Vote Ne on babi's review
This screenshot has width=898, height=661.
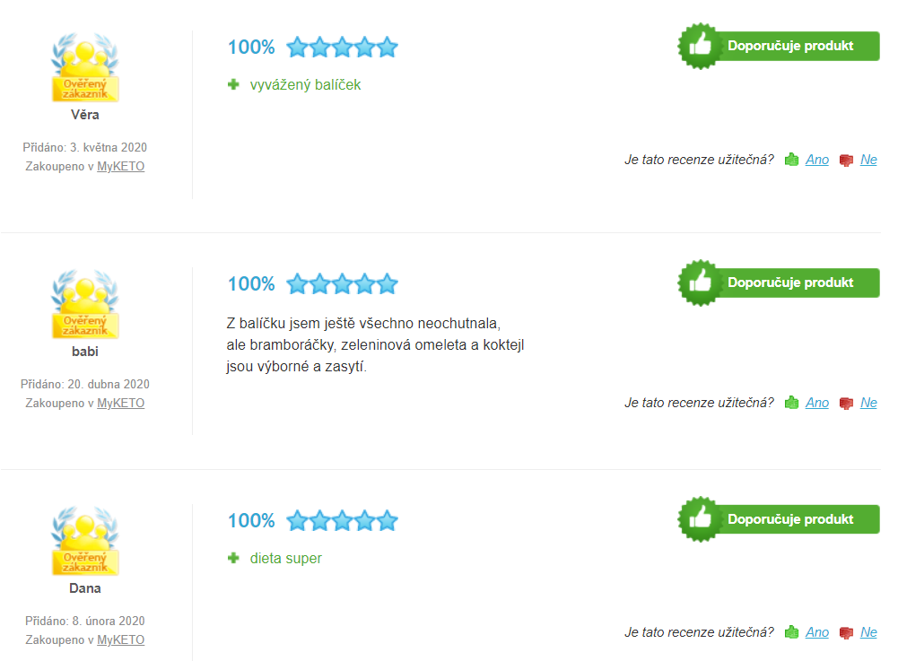(x=868, y=403)
